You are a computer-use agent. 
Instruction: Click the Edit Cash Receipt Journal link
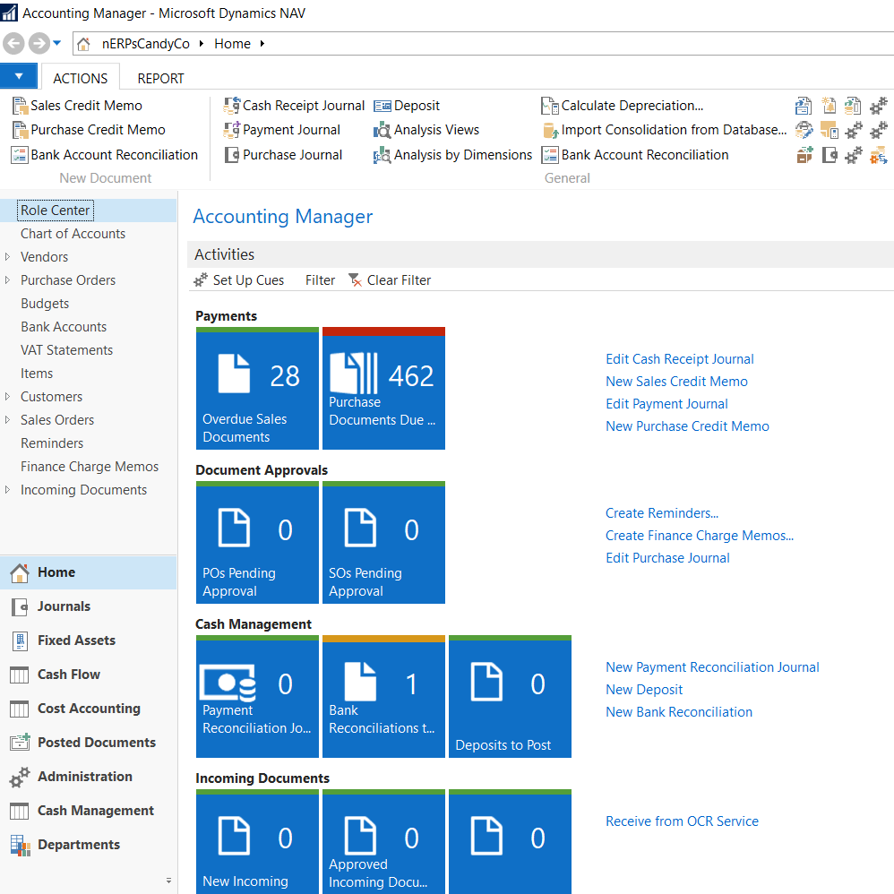click(679, 359)
